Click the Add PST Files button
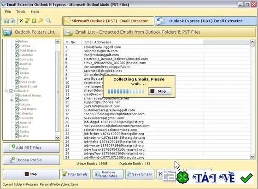The height and width of the screenshot is (189, 258). tap(31, 148)
